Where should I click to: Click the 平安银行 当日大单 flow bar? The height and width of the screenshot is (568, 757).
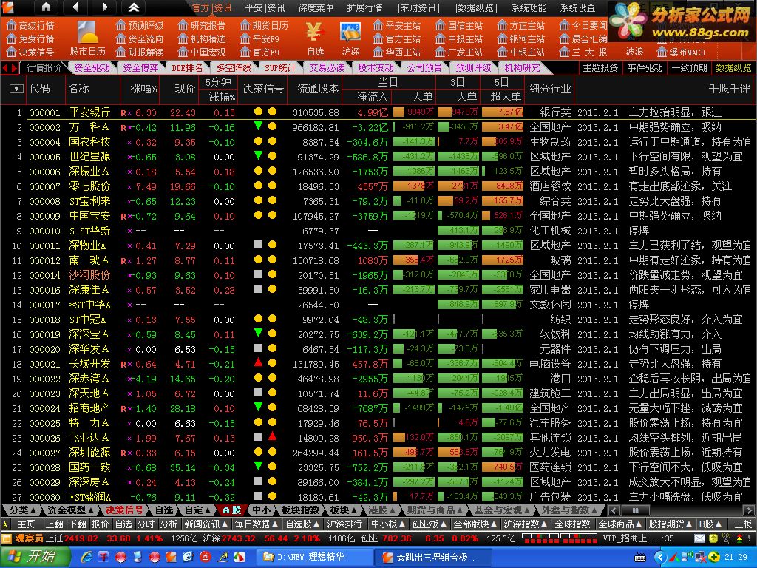coord(413,112)
